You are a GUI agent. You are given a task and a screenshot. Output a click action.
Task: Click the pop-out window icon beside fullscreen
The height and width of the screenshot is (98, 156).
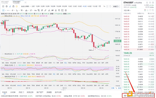coord(110,6)
